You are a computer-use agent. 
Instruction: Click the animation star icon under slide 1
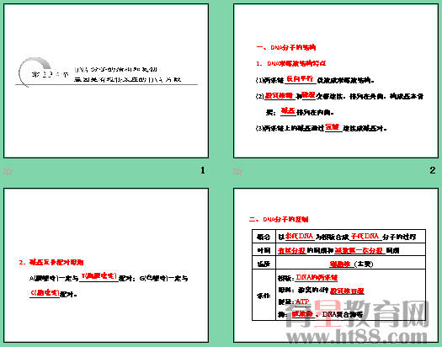[8, 171]
